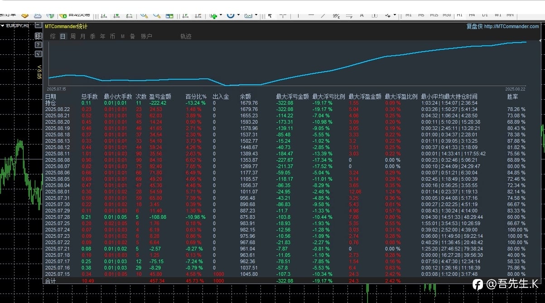545x303 pixels.
Task: Open the indicators dropdown arrow
Action: [221, 15]
